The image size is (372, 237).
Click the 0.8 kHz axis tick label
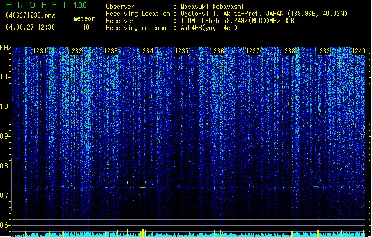(5, 166)
